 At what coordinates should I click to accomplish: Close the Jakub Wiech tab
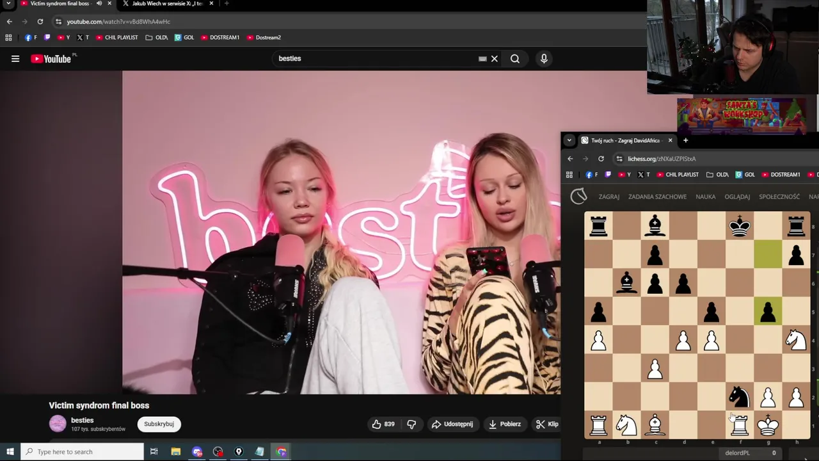211,3
